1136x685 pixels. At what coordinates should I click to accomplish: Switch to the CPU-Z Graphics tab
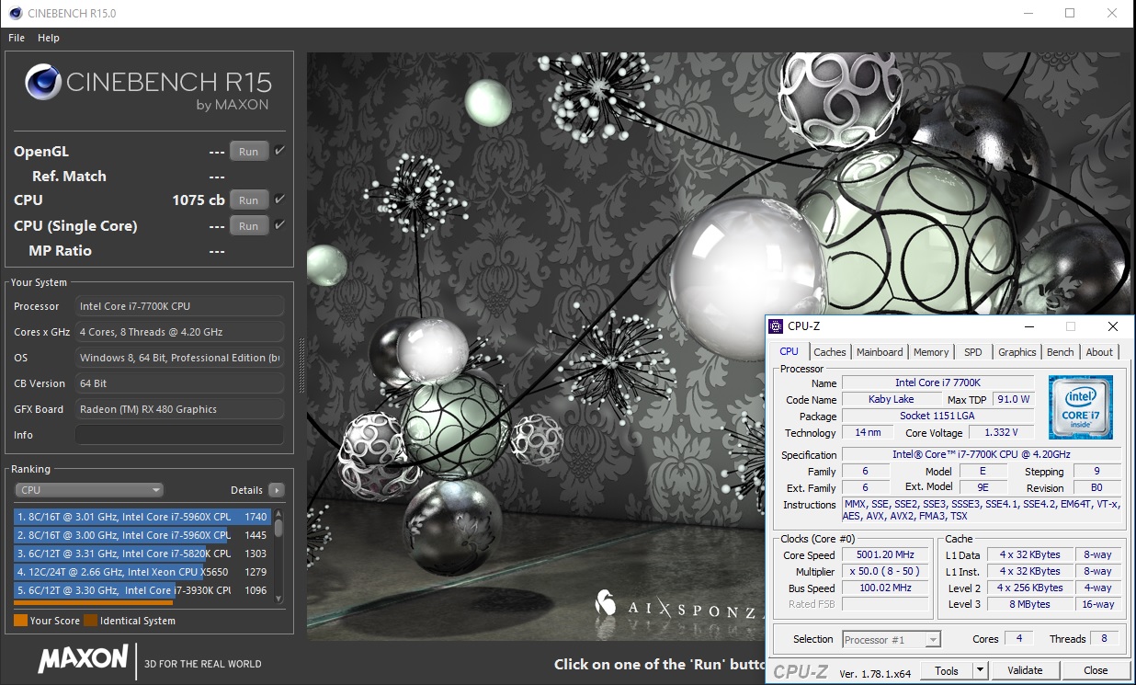click(x=1017, y=352)
